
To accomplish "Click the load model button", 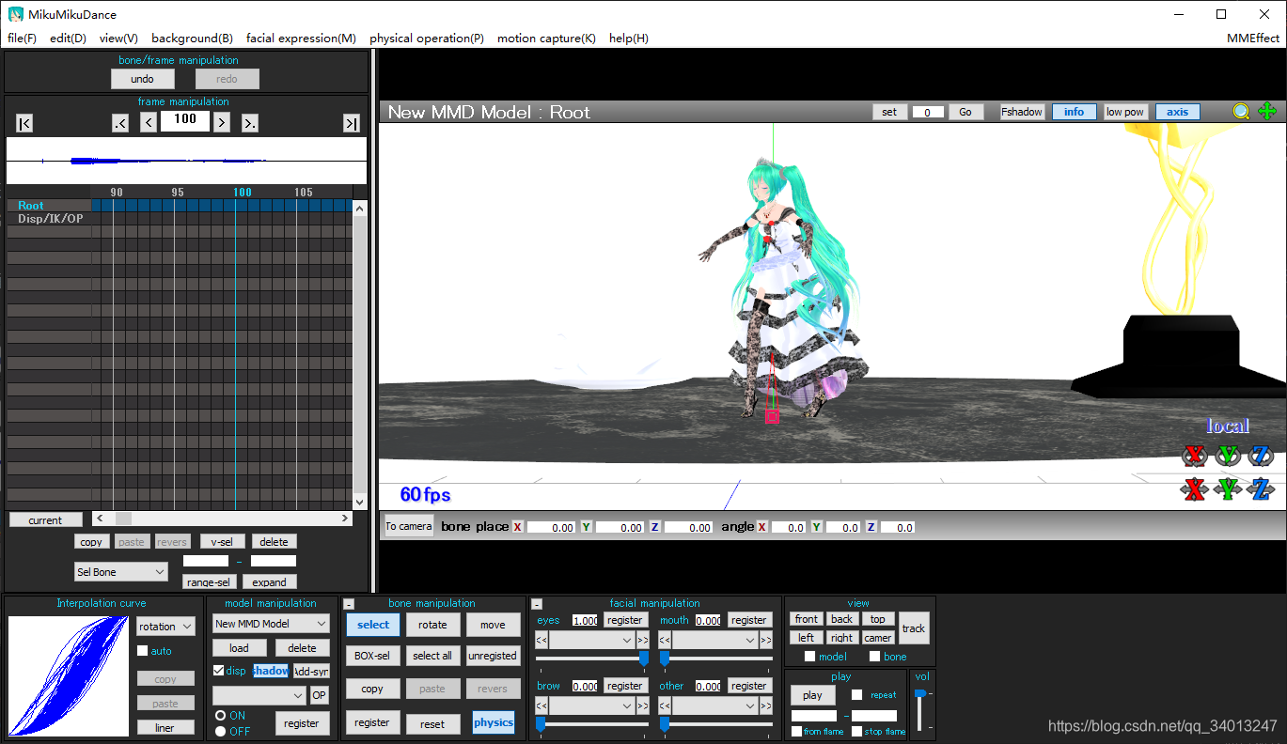I will click(239, 648).
